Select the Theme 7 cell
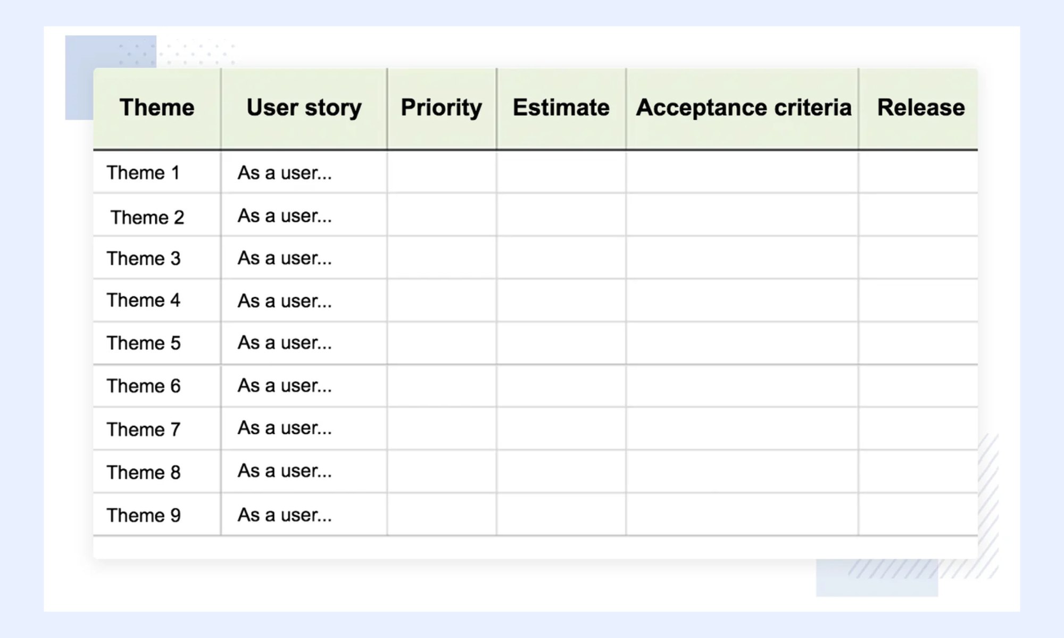 pyautogui.click(x=157, y=429)
